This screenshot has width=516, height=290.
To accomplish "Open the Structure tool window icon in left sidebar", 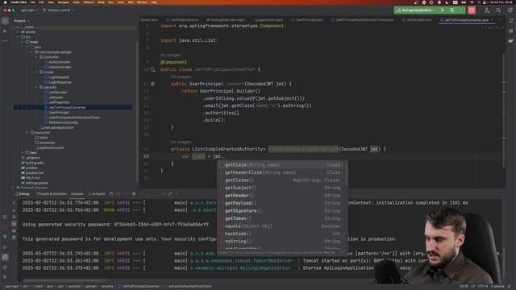I will [5, 31].
